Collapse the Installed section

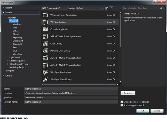coord(4,12)
